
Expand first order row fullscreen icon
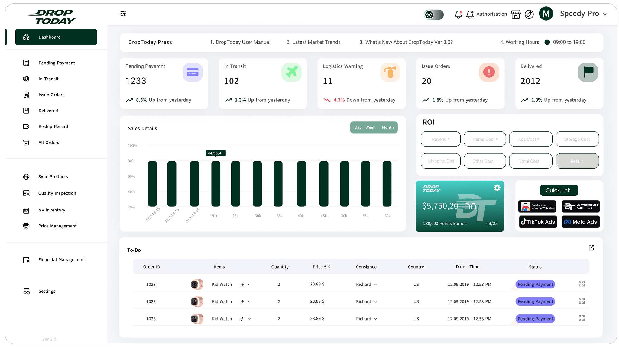click(x=582, y=284)
